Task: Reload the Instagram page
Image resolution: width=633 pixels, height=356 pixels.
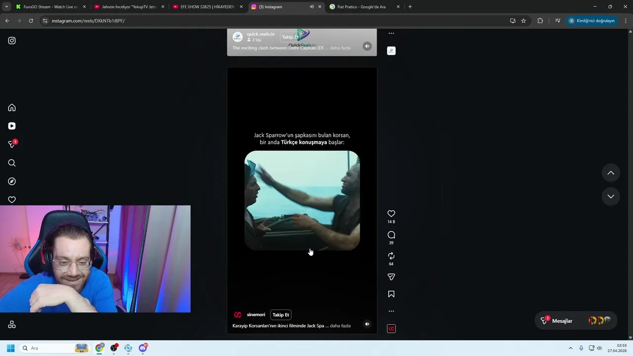Action: coord(31,21)
